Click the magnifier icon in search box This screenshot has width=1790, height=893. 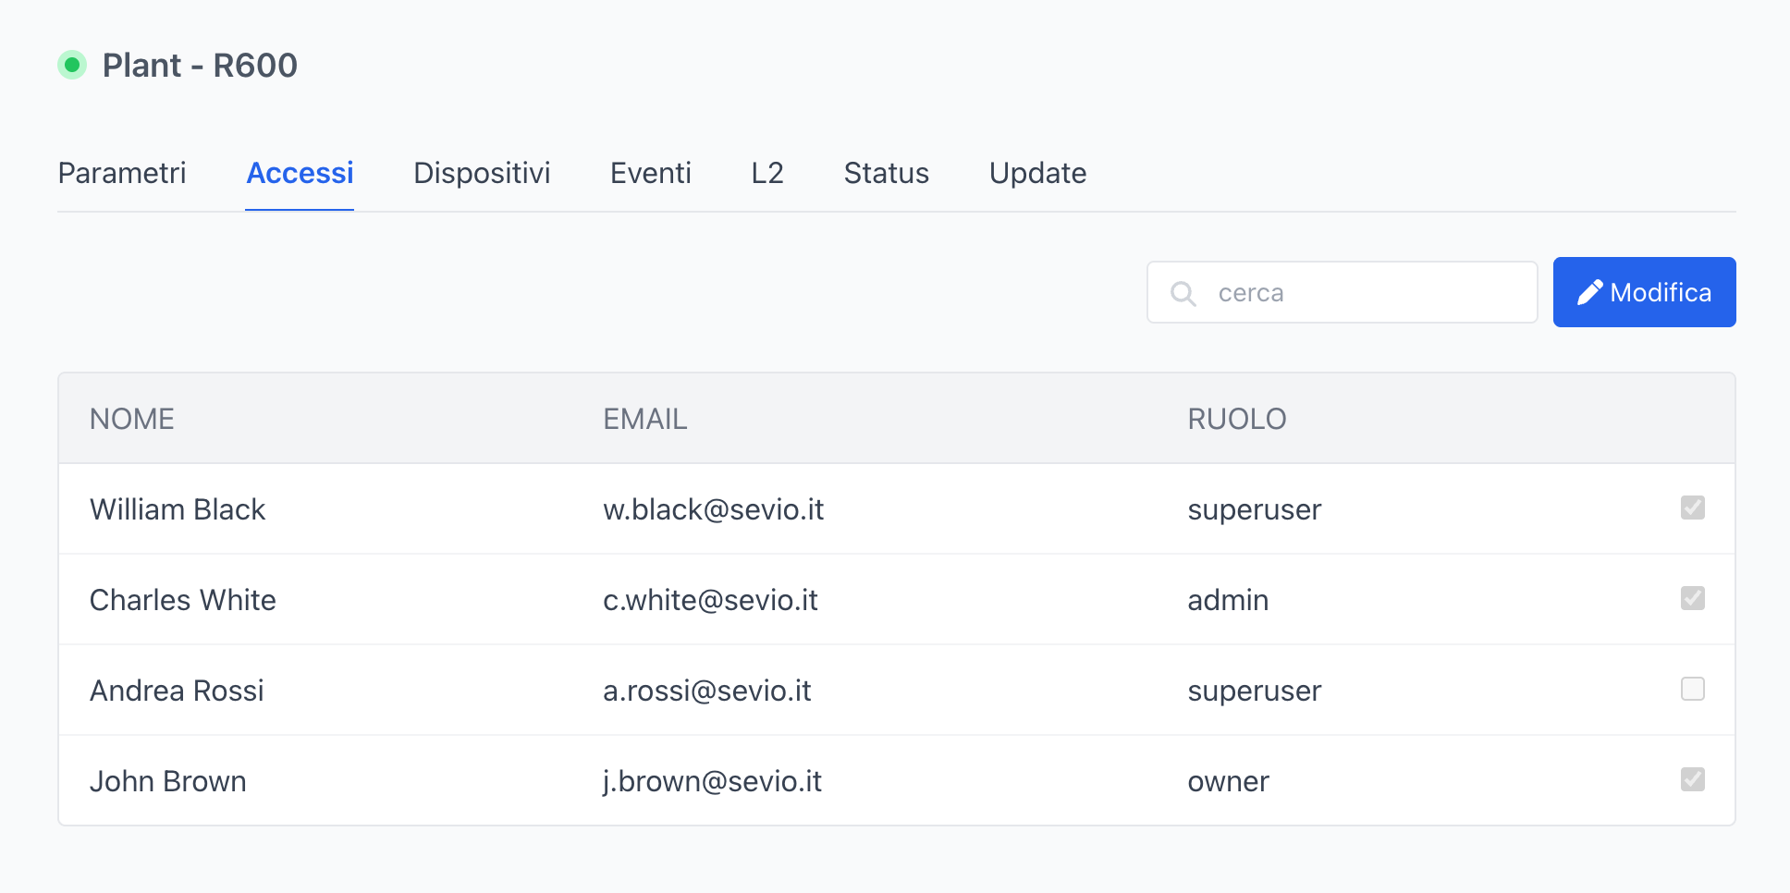(x=1183, y=293)
